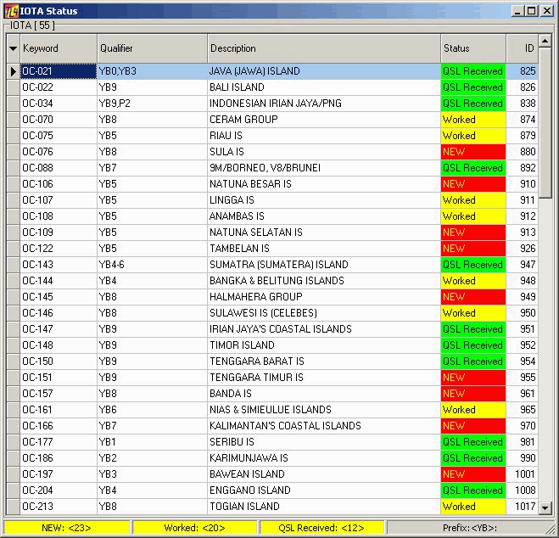Select the SULAWESI IS (CELEBES) cell
559x538 pixels.
324,313
